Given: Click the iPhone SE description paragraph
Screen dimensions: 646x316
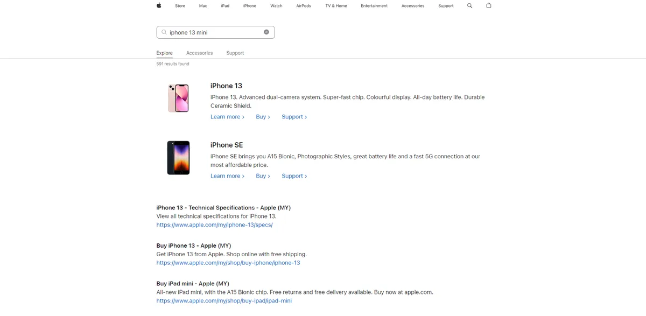Looking at the screenshot, I should coord(345,161).
